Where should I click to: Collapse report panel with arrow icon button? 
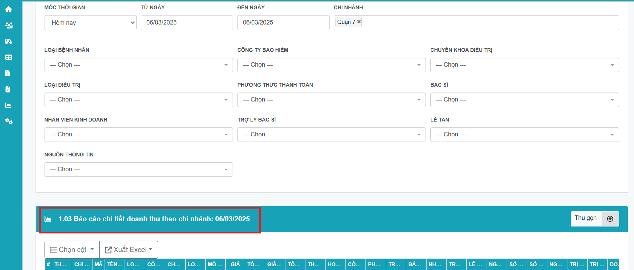610,219
